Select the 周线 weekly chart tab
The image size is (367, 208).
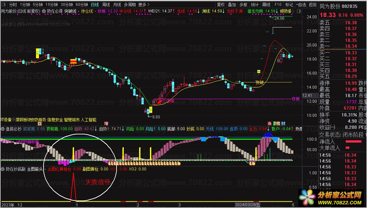pos(106,5)
